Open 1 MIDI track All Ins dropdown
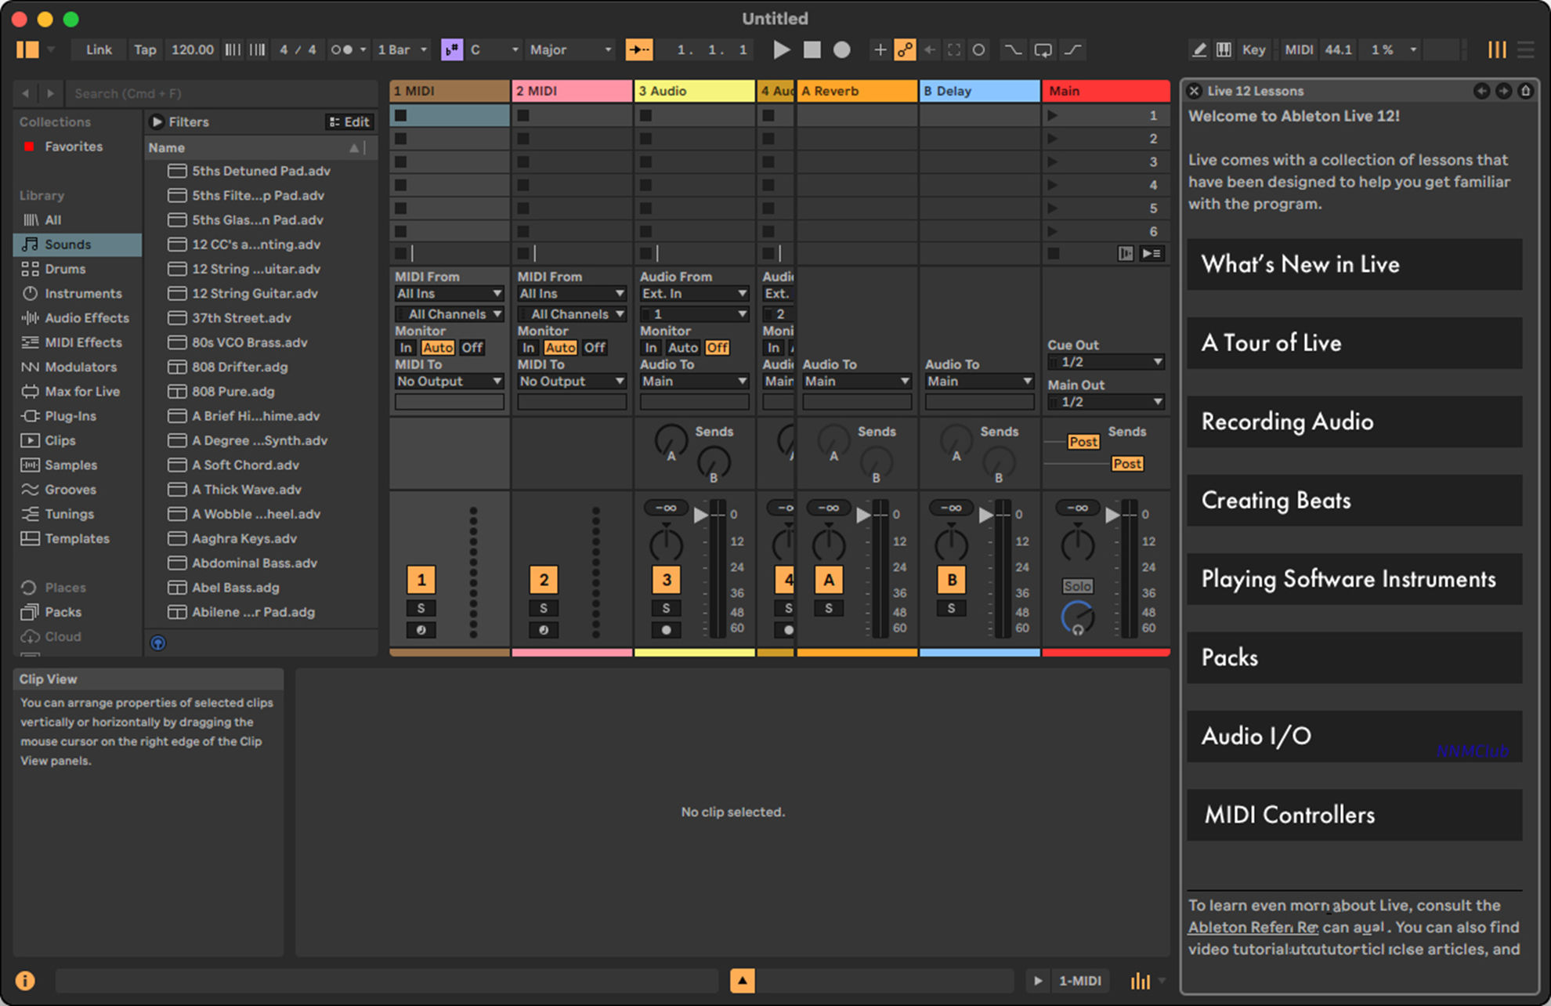This screenshot has height=1006, width=1551. click(449, 293)
